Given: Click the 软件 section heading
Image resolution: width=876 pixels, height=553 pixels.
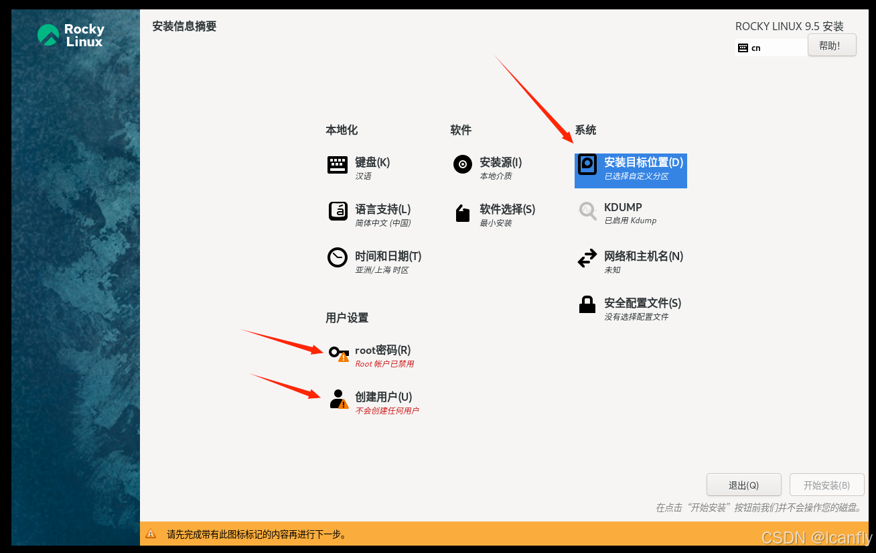Looking at the screenshot, I should 461,130.
